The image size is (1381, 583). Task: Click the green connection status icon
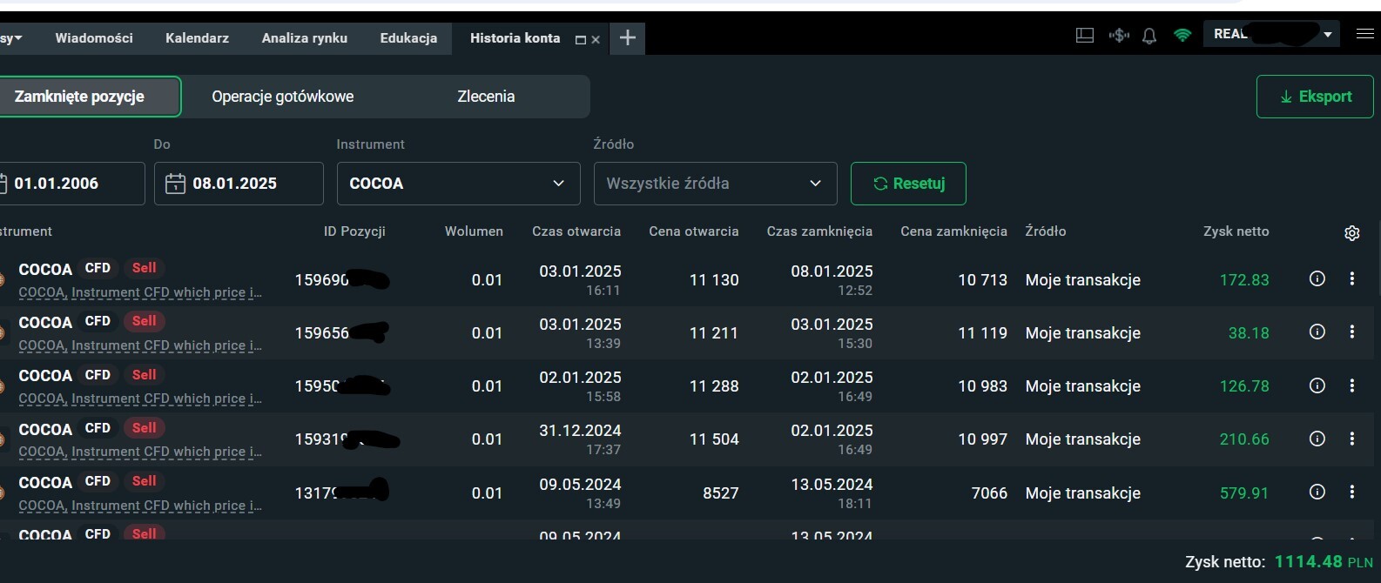[1182, 36]
